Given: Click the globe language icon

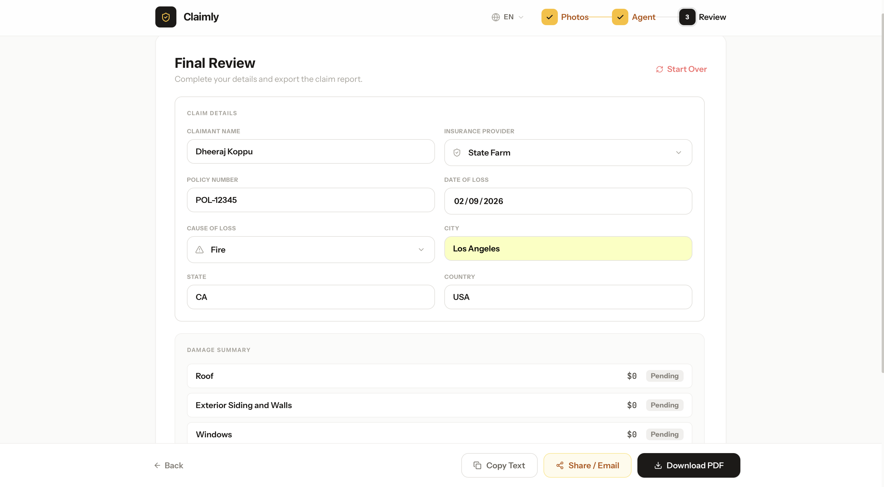Looking at the screenshot, I should 495,17.
